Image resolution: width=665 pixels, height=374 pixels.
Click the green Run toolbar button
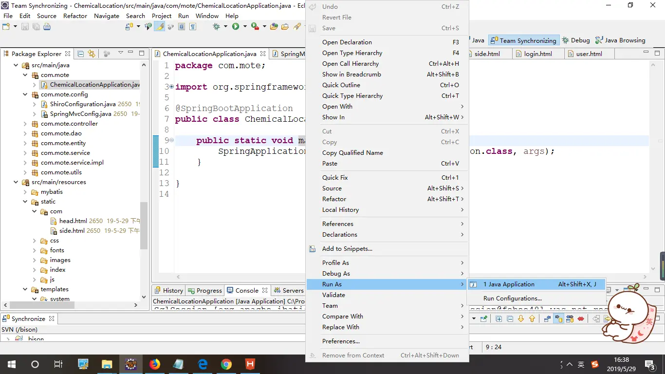236,26
